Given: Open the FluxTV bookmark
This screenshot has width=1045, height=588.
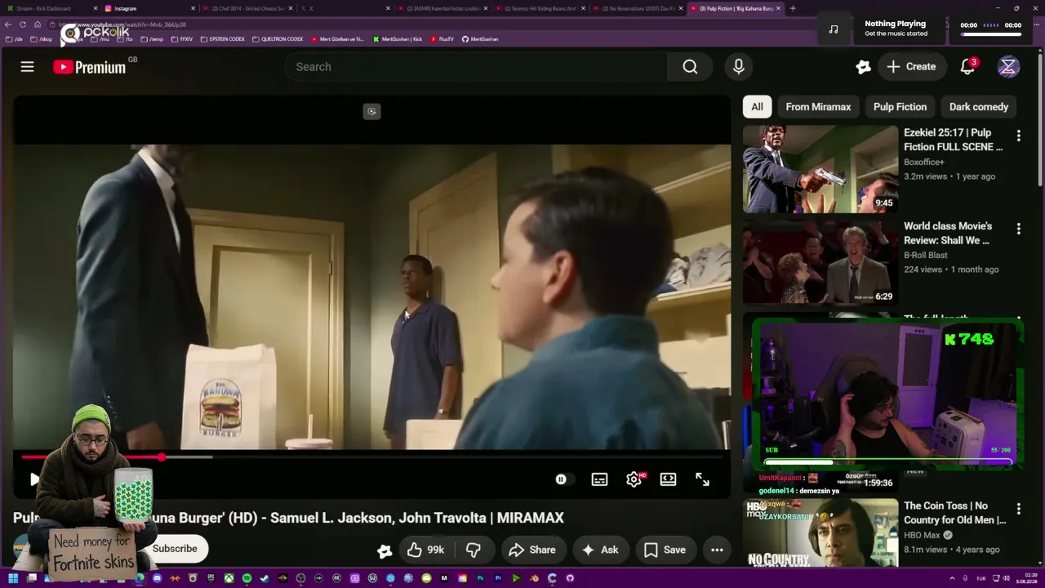Looking at the screenshot, I should (x=442, y=39).
